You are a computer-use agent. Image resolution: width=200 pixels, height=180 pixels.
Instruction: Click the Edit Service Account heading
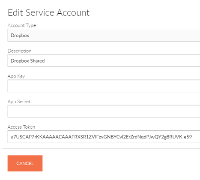(x=49, y=12)
